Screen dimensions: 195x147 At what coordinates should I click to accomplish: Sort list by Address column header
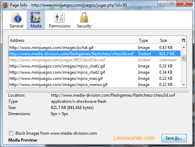[73, 40]
